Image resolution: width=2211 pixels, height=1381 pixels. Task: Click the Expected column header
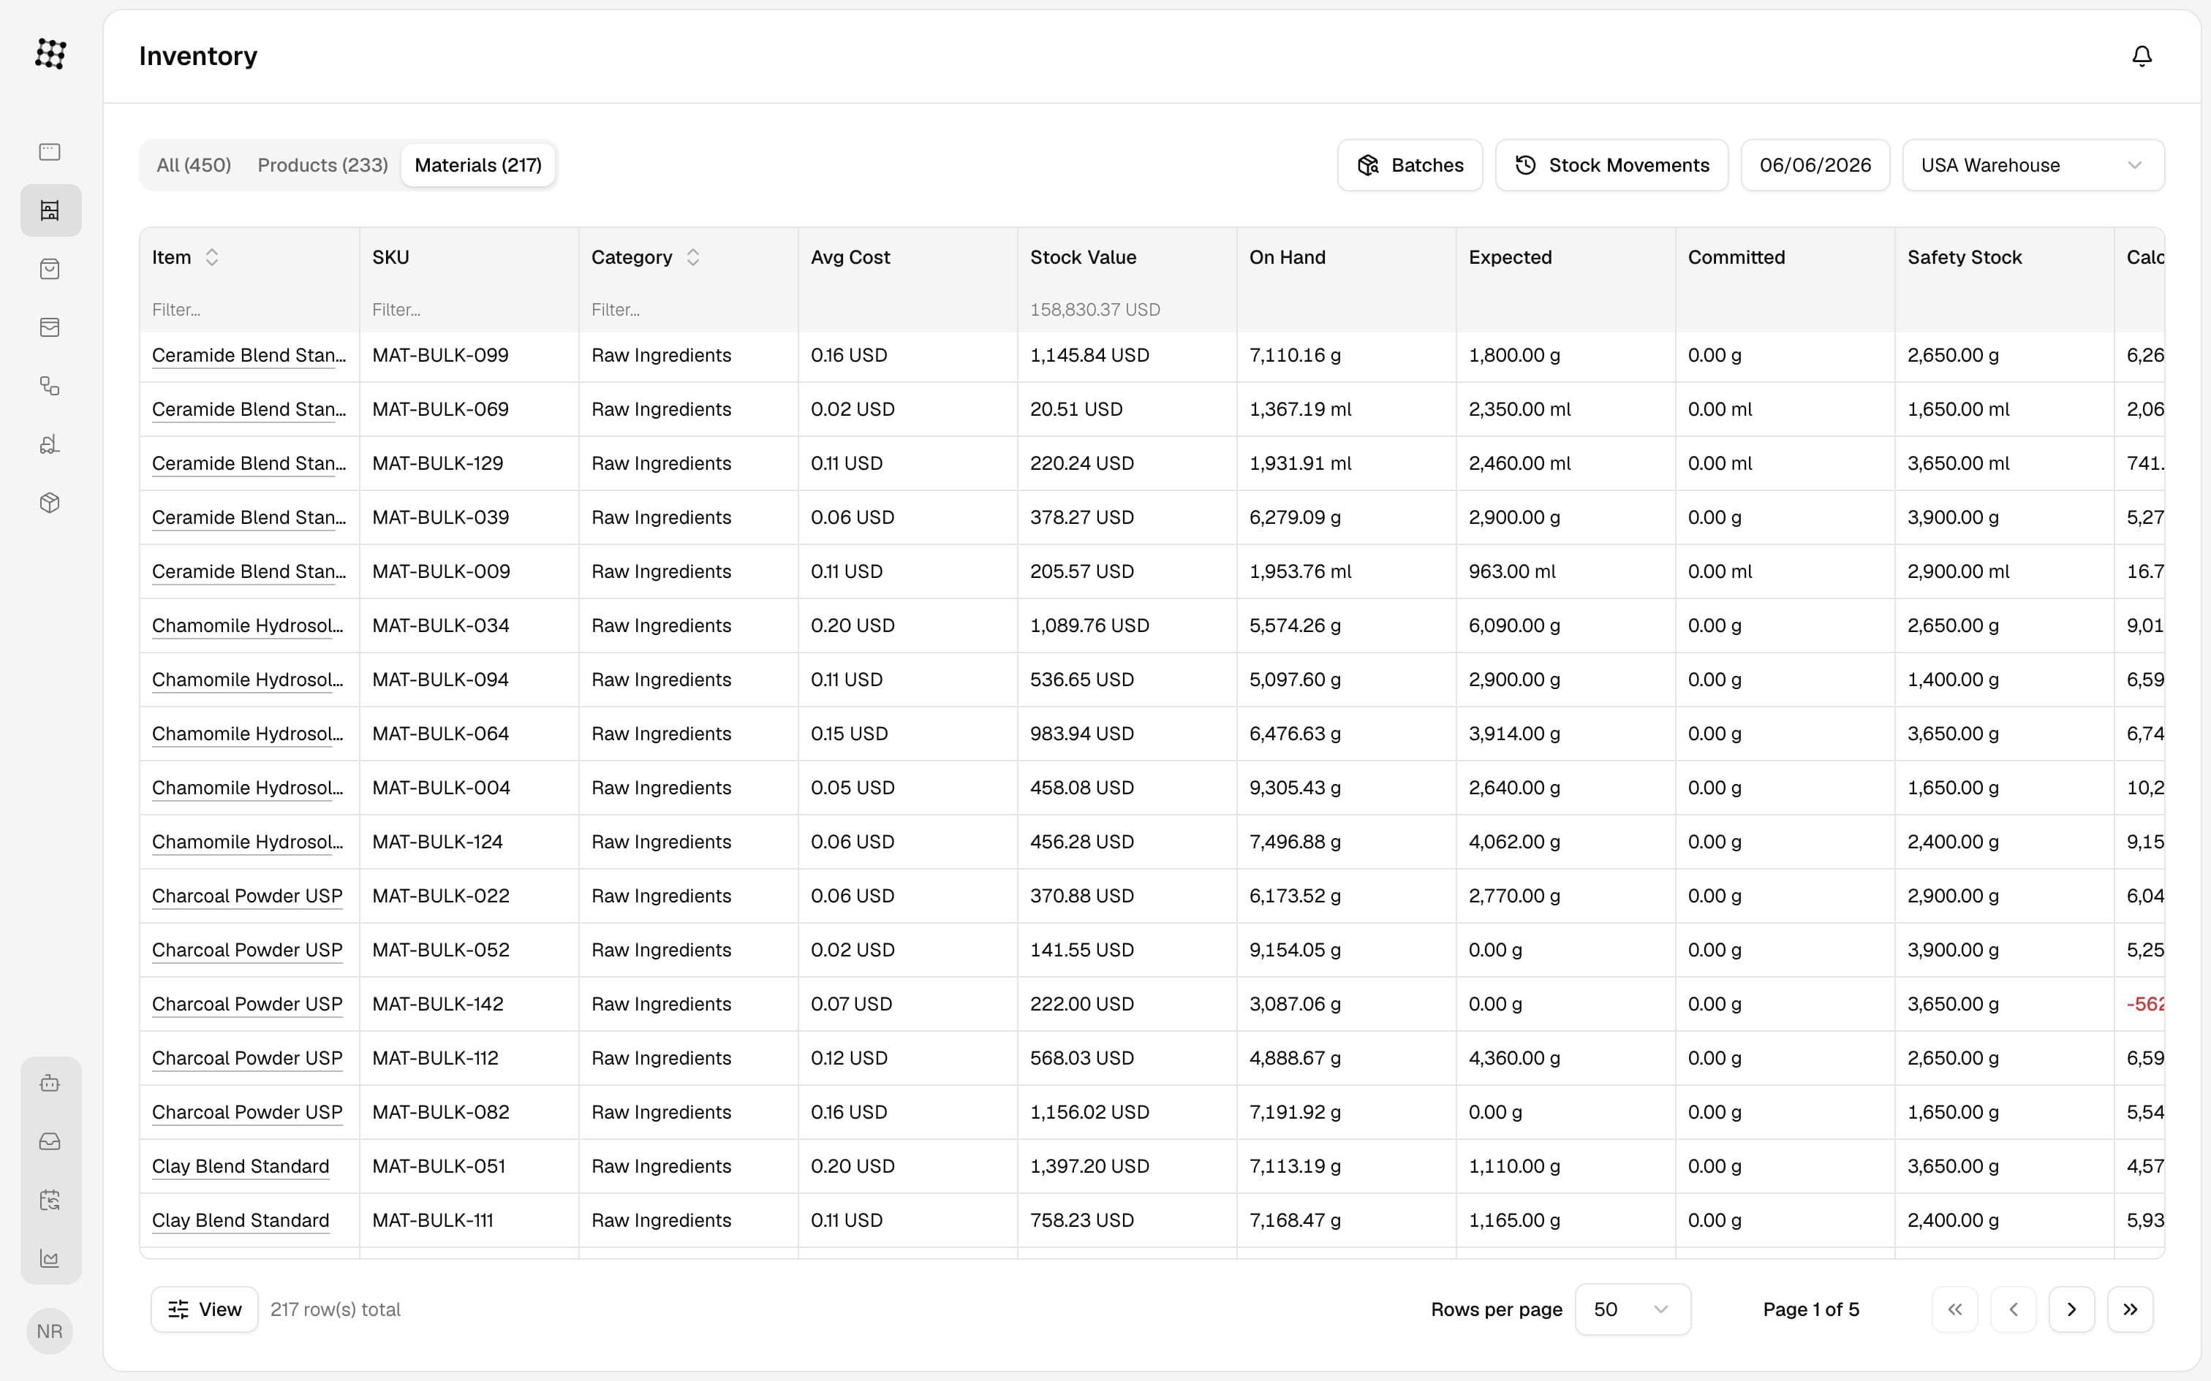point(1511,257)
